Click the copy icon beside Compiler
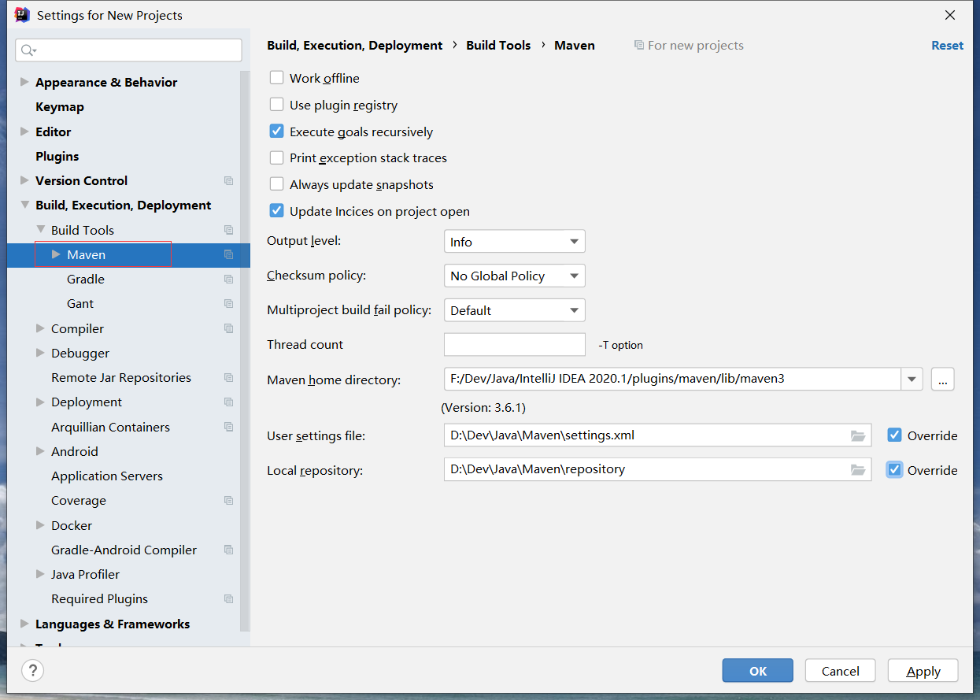Screen dimensions: 980x700 [228, 328]
